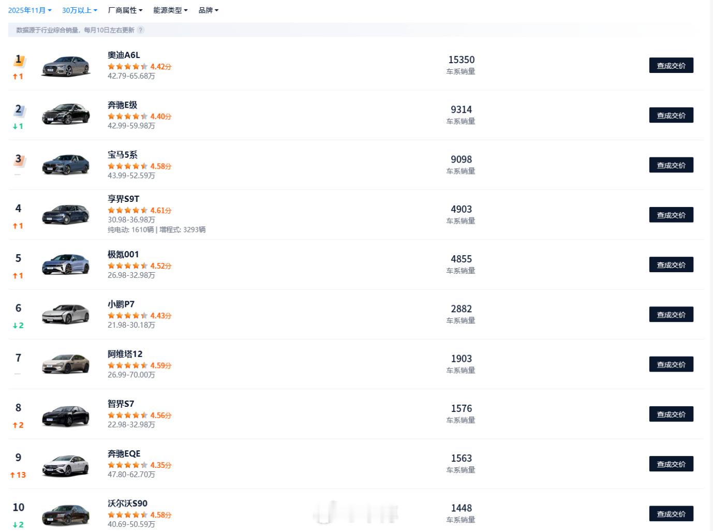Click the rank 1 gold badge icon
The height and width of the screenshot is (531, 713).
pos(19,60)
